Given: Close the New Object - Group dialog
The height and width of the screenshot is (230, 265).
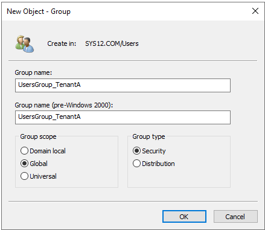Looking at the screenshot, I should pos(255,11).
